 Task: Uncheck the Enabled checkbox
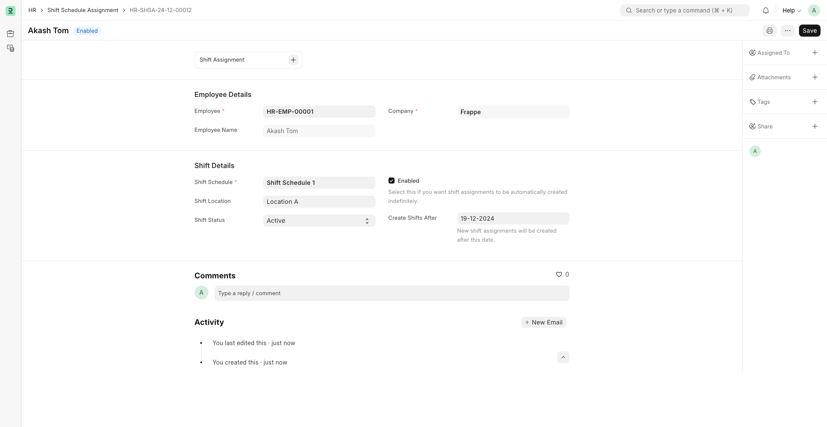tap(392, 181)
